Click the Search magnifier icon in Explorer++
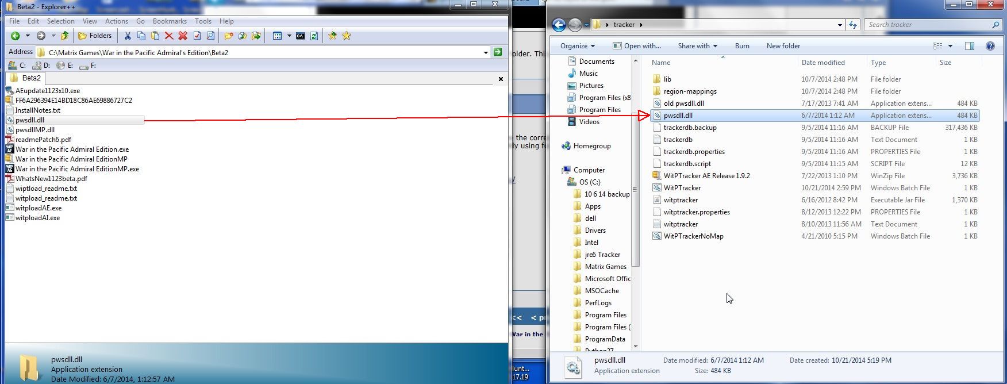 (x=211, y=36)
